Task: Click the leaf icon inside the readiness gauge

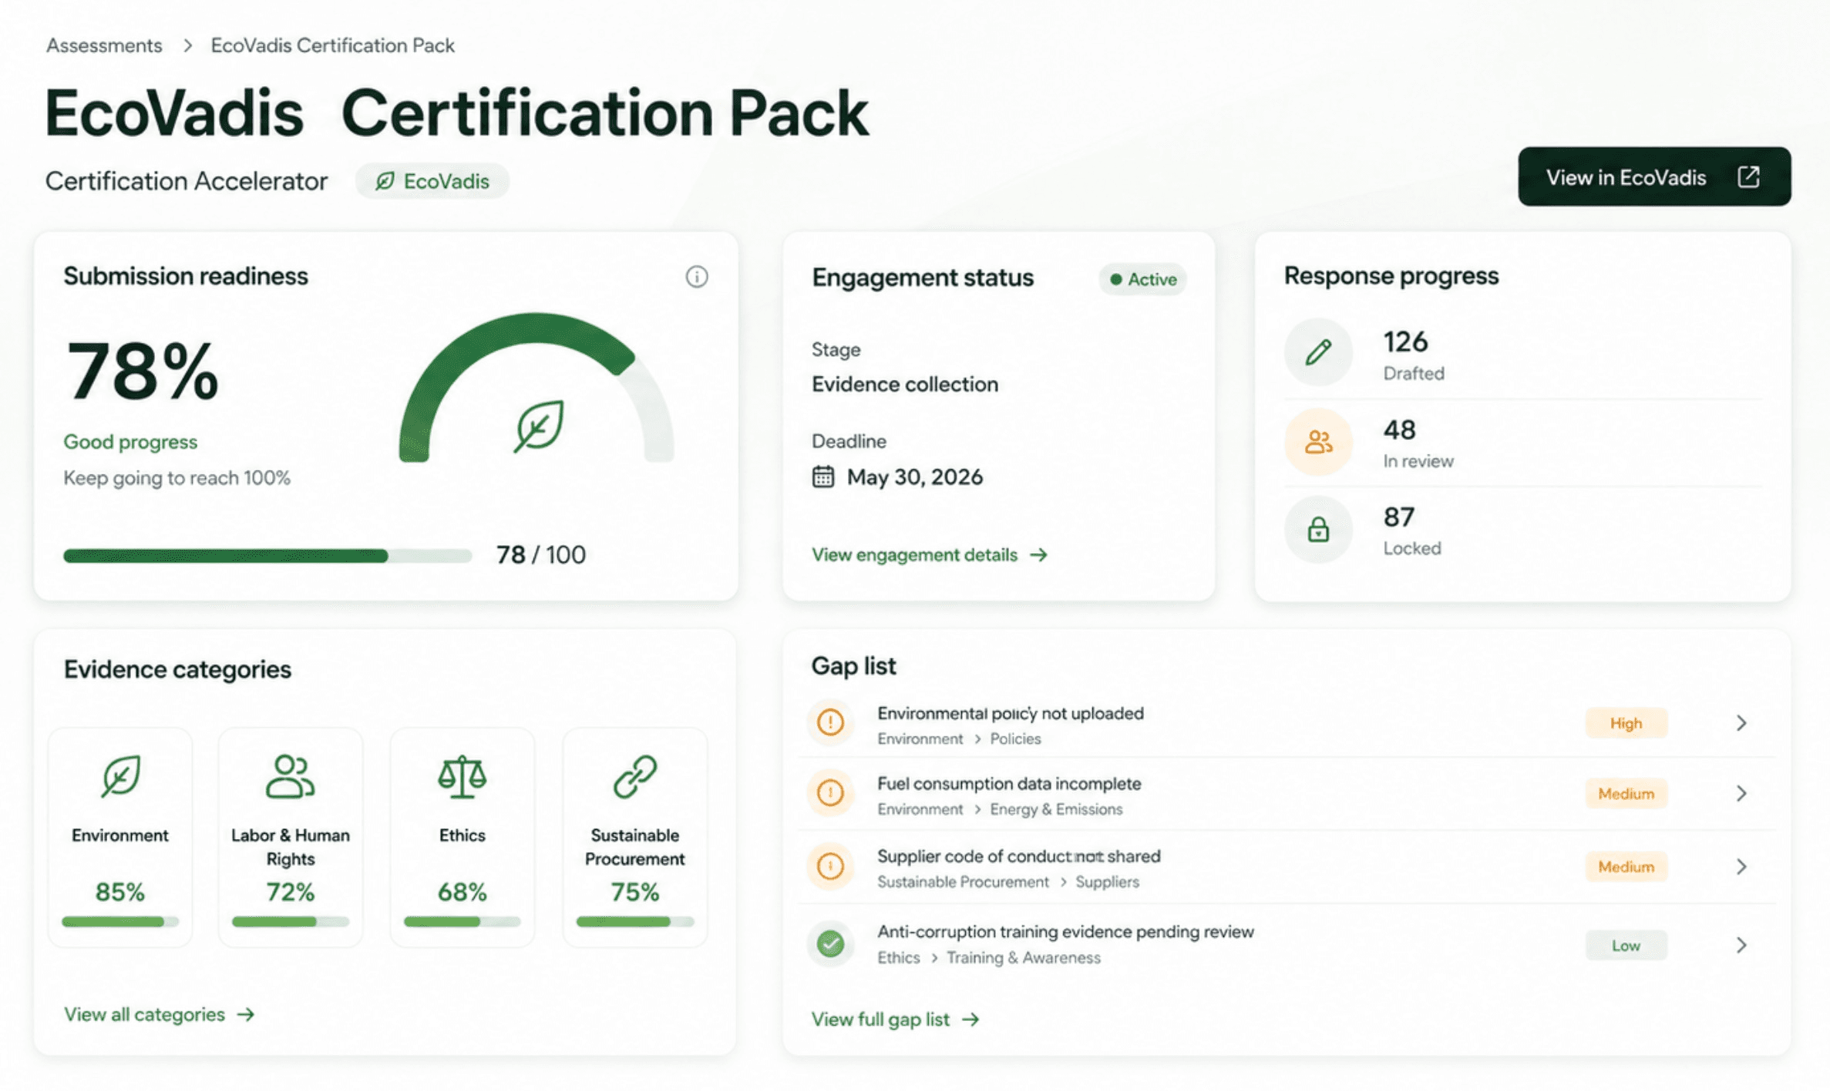Action: (x=540, y=425)
